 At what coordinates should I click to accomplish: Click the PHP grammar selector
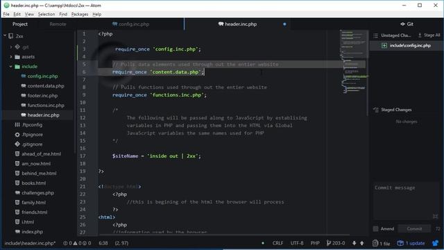[x=315, y=243]
